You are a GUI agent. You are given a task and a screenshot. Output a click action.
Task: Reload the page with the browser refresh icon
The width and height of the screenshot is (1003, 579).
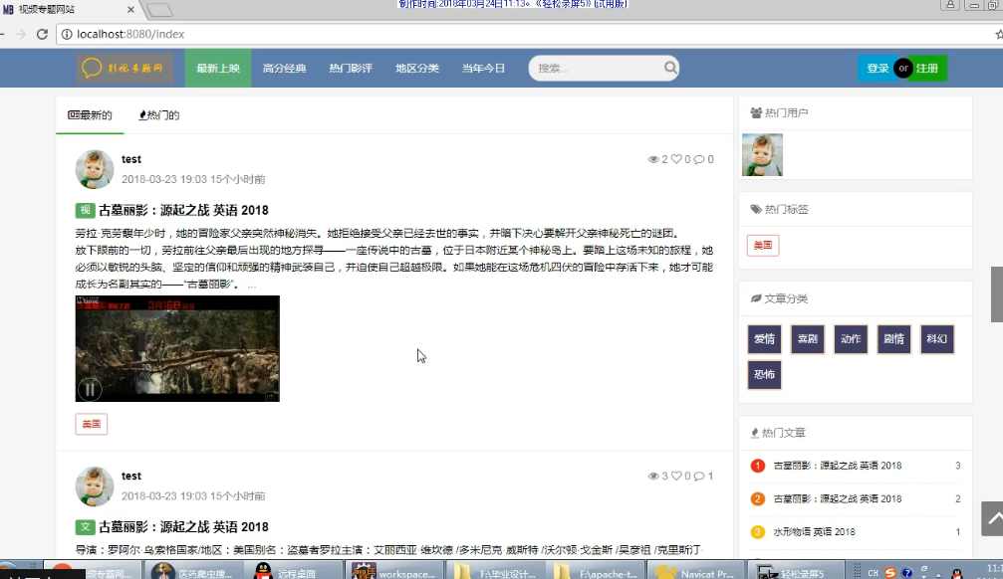42,35
